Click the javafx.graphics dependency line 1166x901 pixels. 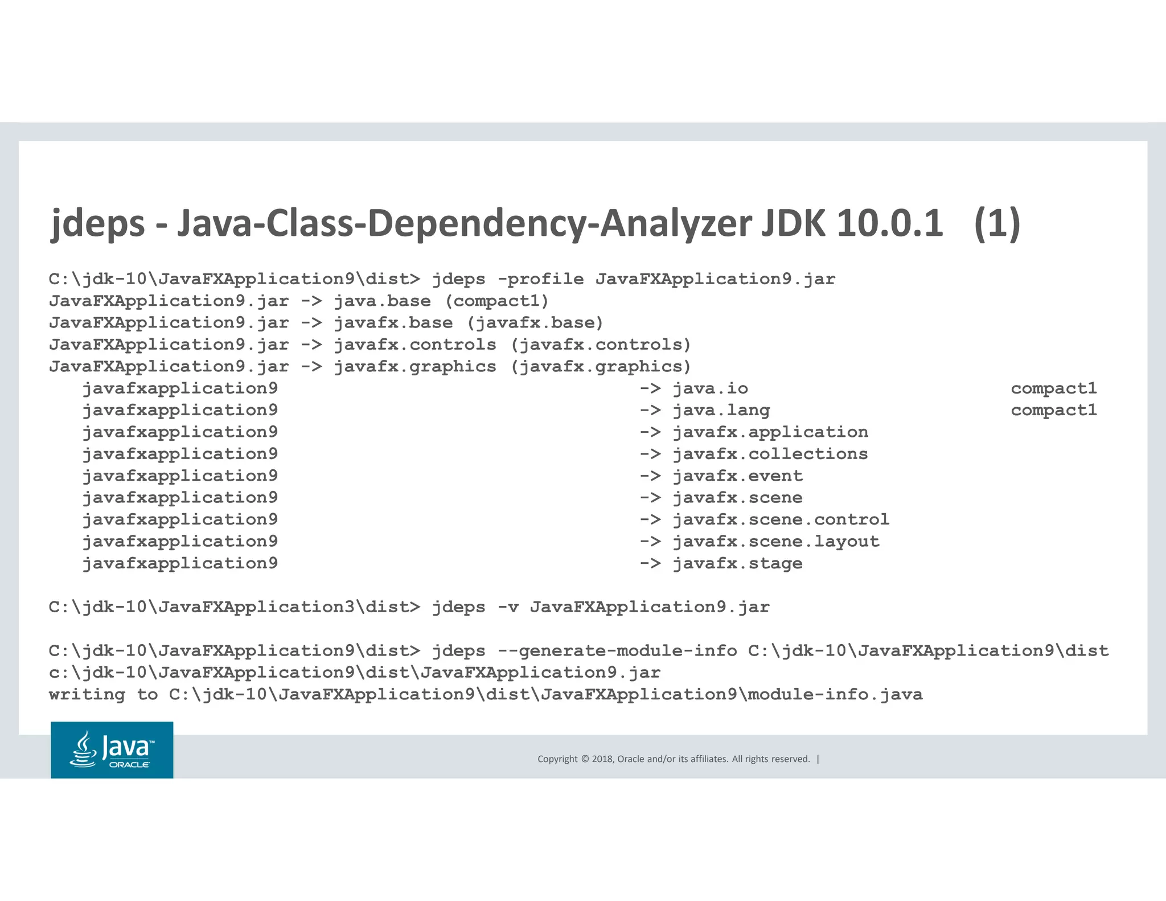click(x=370, y=366)
